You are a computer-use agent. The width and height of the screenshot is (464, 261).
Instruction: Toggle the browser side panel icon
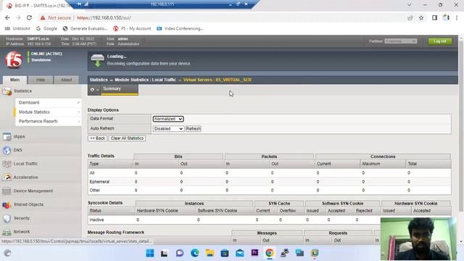point(434,17)
